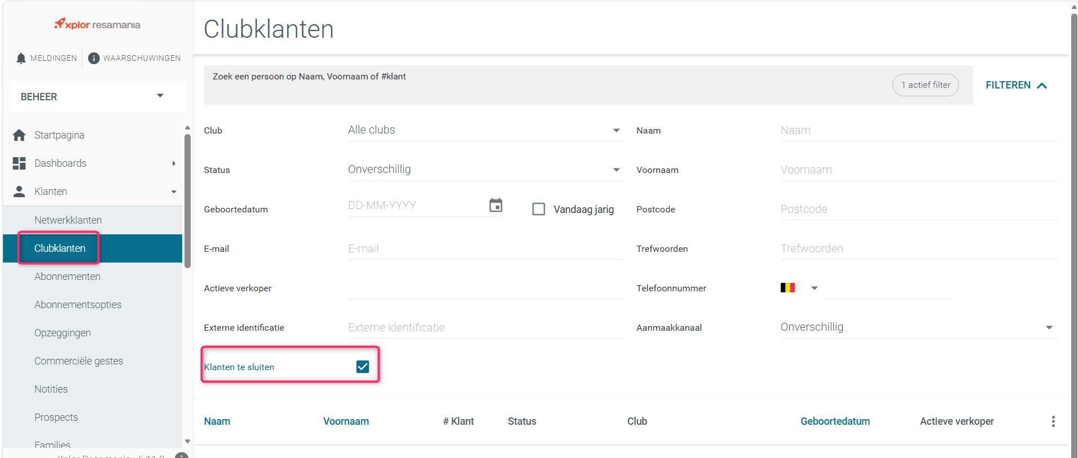This screenshot has width=1078, height=458.
Task: Sort by the Geboortedatum column header
Action: [835, 421]
